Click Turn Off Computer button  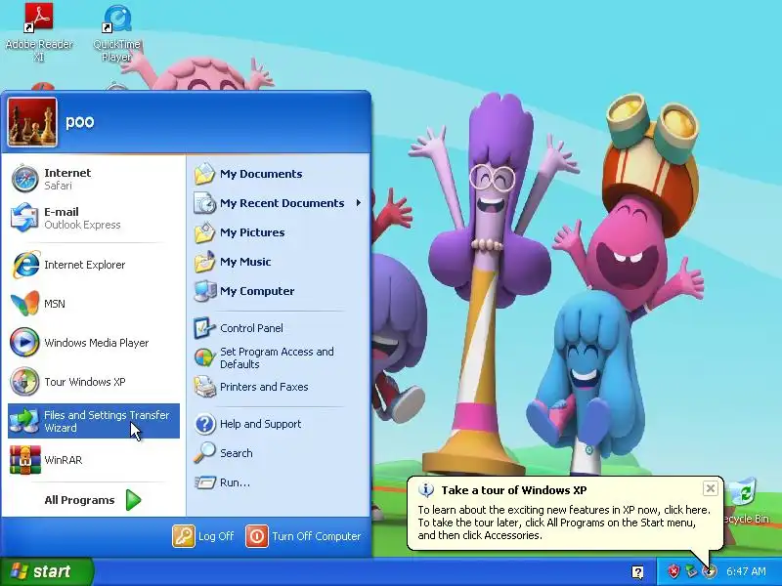tap(303, 536)
